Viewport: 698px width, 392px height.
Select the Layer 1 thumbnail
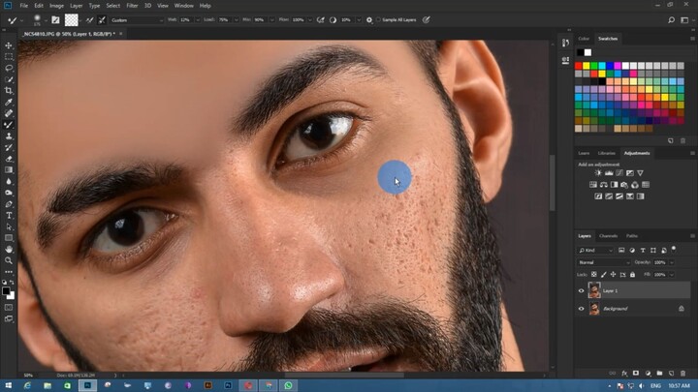[593, 290]
